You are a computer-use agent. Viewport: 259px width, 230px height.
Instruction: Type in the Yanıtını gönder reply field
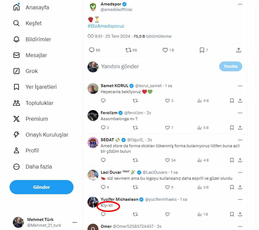tap(153, 66)
